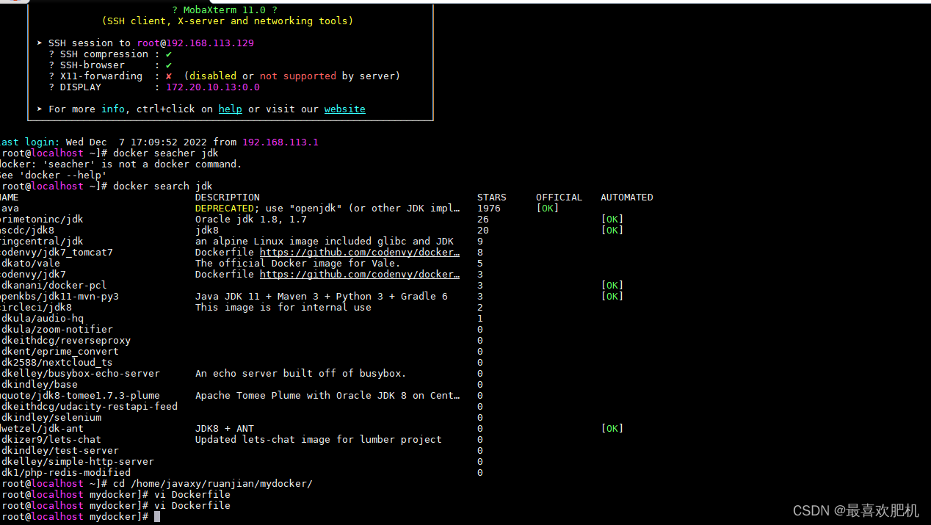Click the "JDK8 + ANT" description
The width and height of the screenshot is (931, 525).
point(225,428)
